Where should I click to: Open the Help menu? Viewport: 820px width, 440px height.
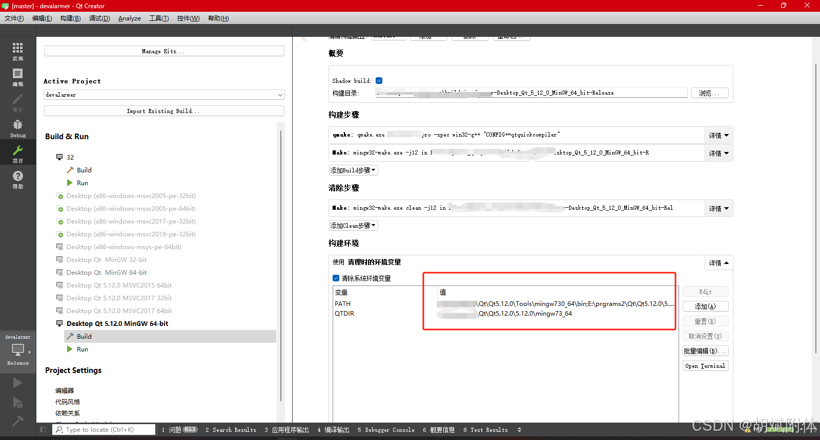[x=218, y=18]
